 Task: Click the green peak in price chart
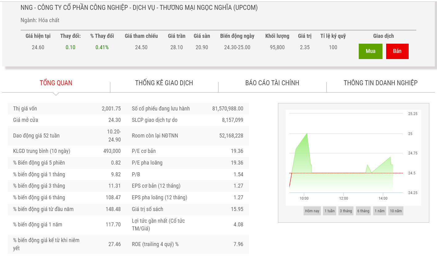pos(307,134)
